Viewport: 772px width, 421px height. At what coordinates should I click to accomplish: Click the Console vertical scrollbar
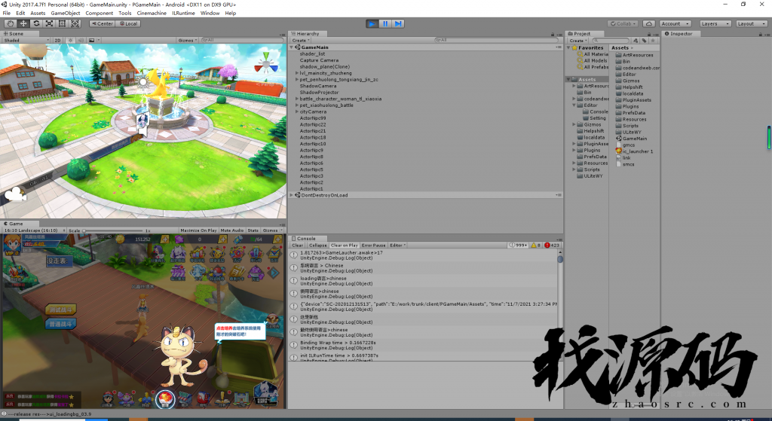[560, 304]
